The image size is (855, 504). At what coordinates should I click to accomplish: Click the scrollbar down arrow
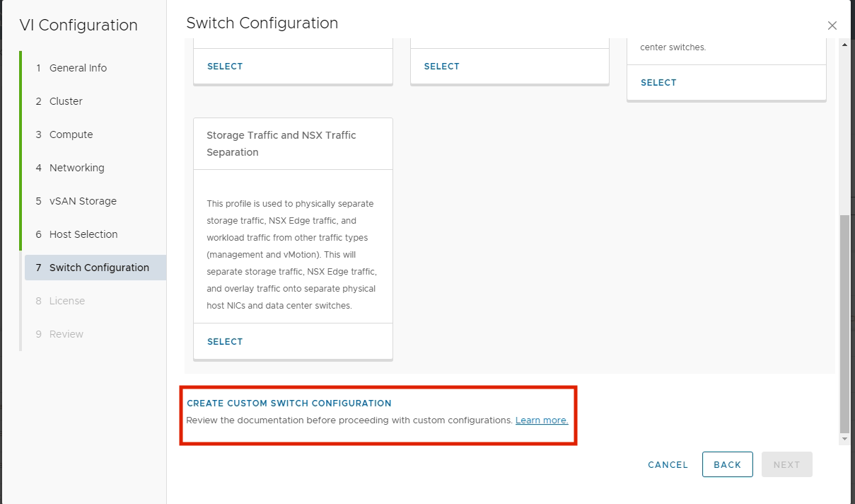tap(844, 440)
